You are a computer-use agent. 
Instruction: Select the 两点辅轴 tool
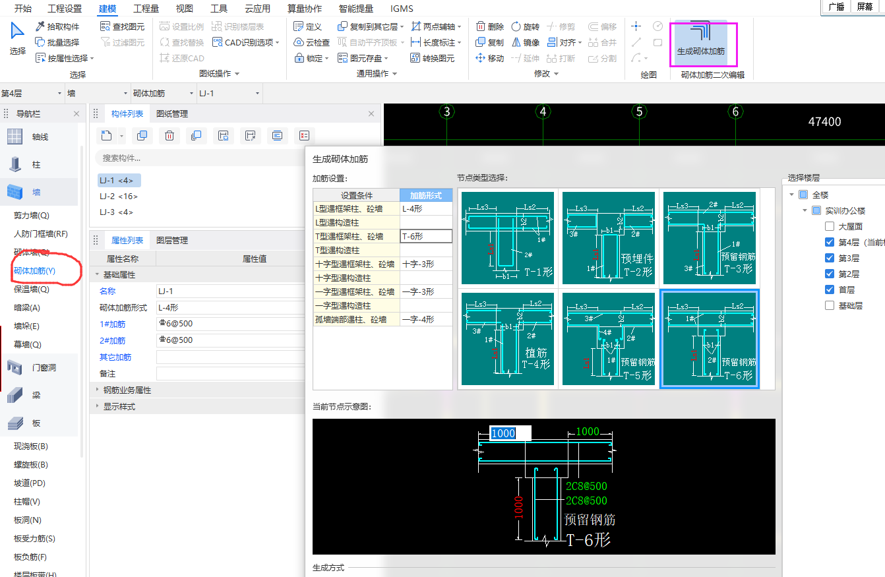pos(436,26)
